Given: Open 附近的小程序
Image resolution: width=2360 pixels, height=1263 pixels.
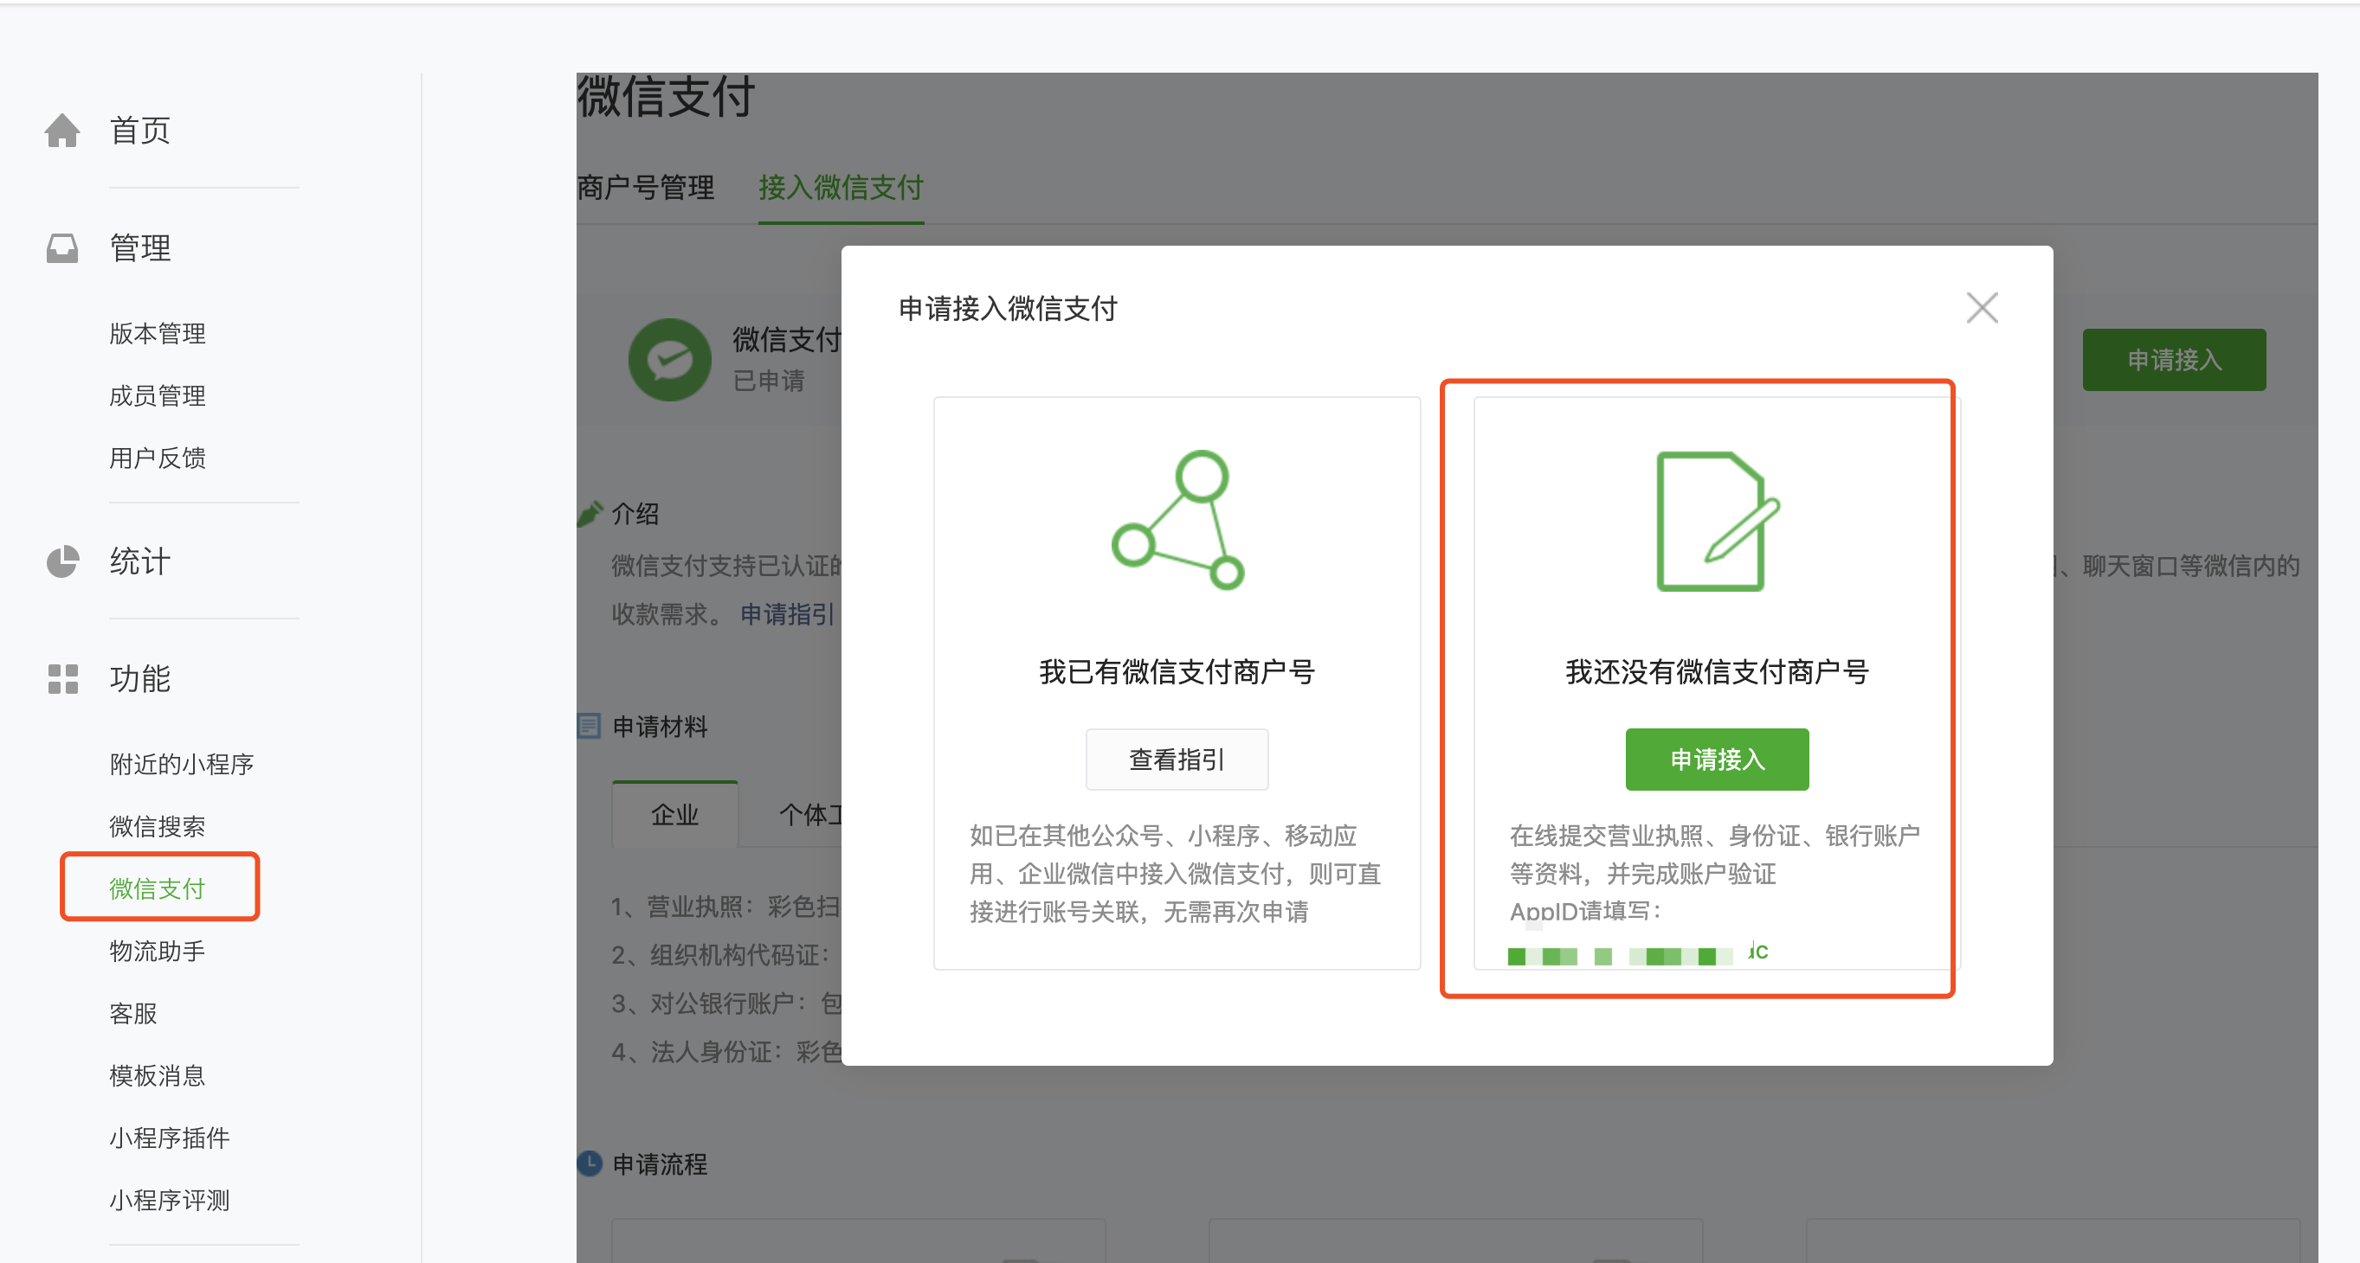Looking at the screenshot, I should 182,764.
